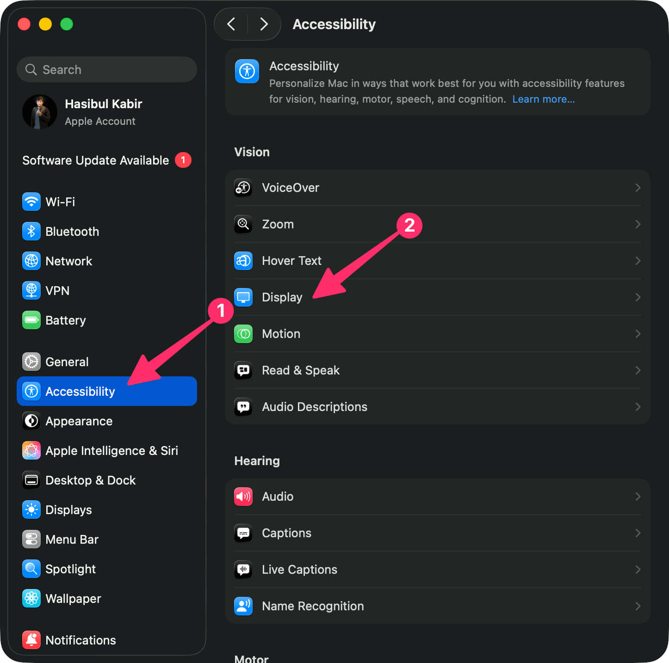Viewport: 669px width, 663px height.
Task: Click the Audio Descriptions icon
Action: [x=243, y=407]
